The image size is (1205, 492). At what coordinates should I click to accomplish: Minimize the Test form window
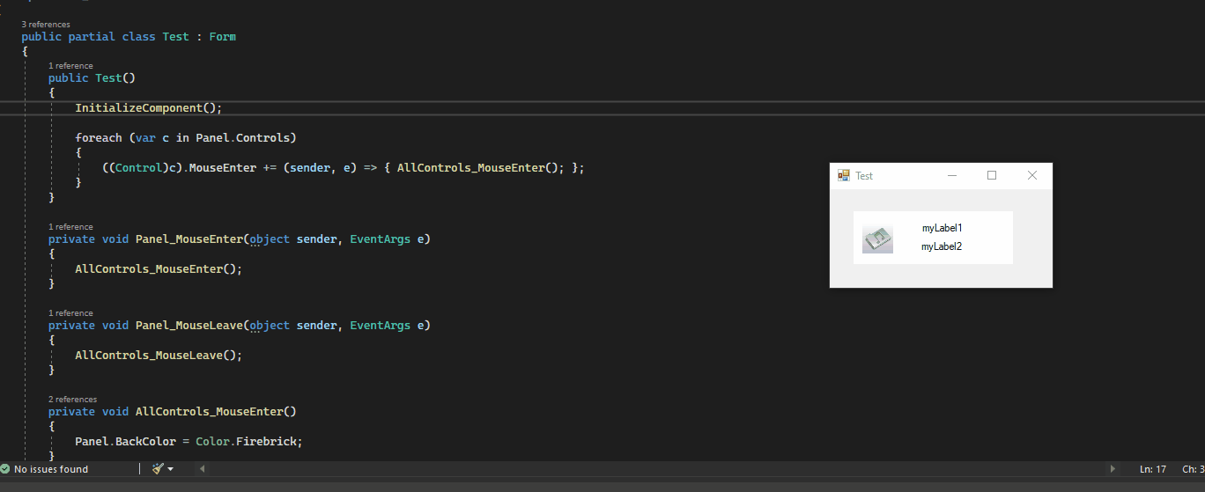(952, 175)
